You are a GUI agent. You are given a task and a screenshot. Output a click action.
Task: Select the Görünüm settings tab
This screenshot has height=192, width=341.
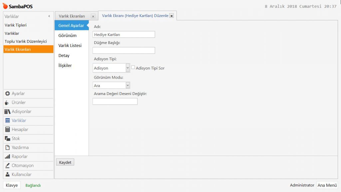tap(67, 36)
